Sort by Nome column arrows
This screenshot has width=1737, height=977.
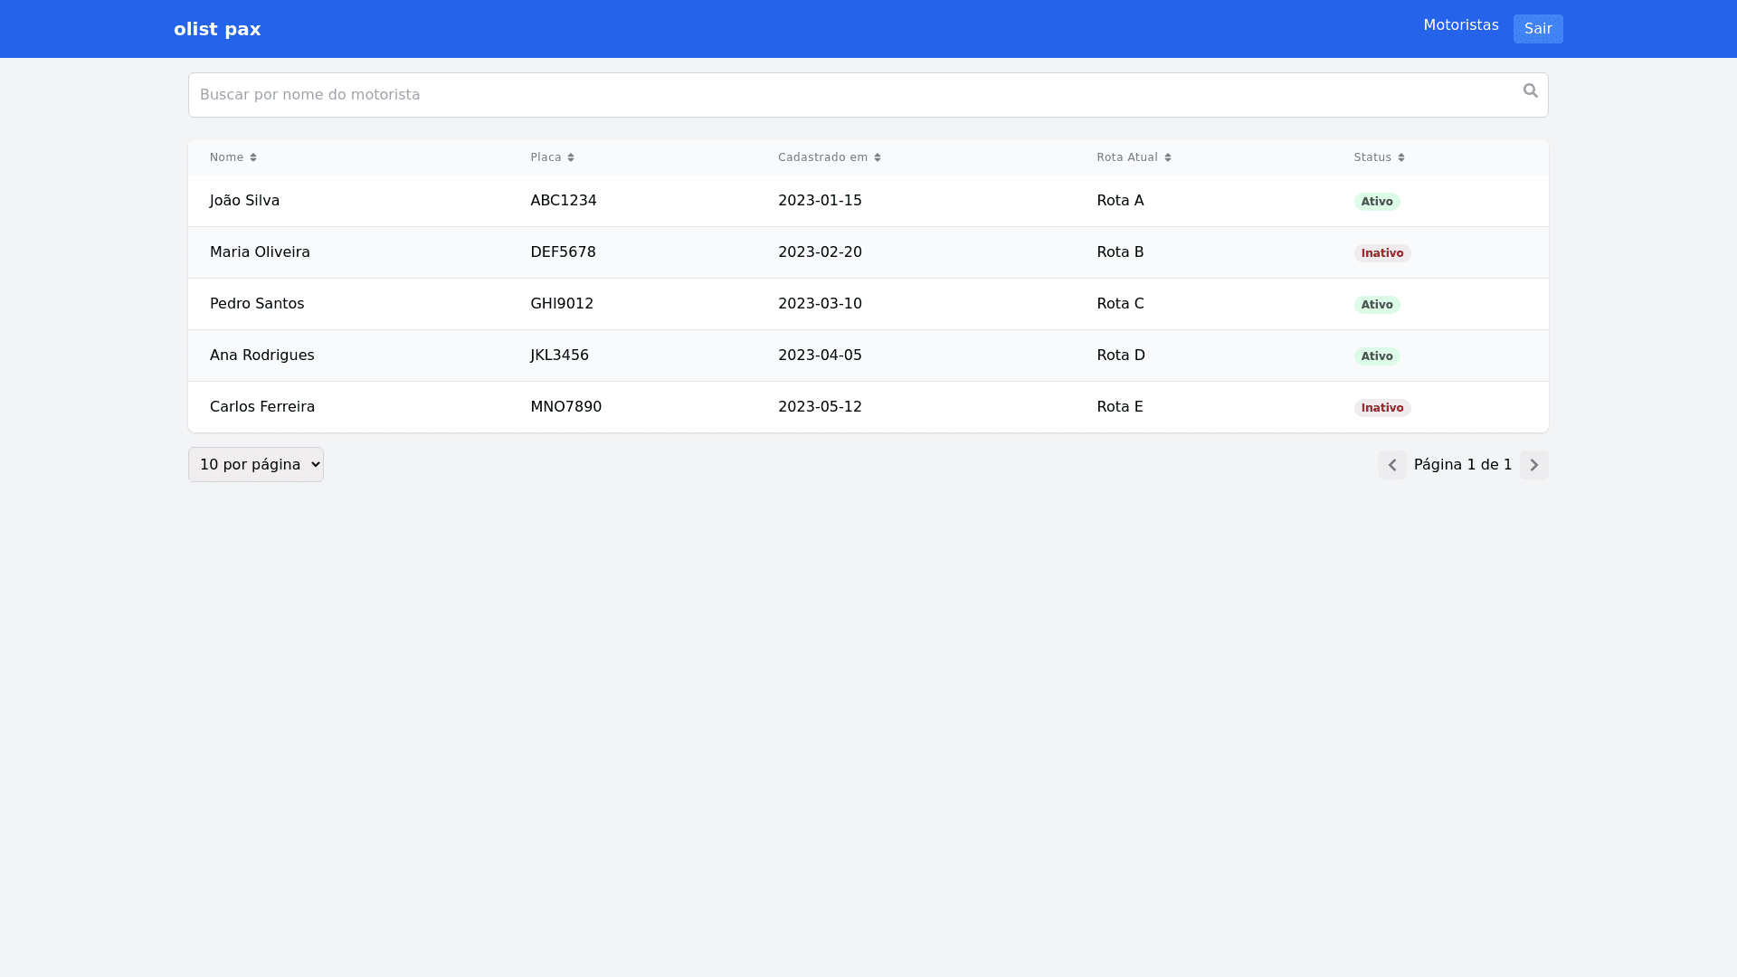[x=253, y=157]
